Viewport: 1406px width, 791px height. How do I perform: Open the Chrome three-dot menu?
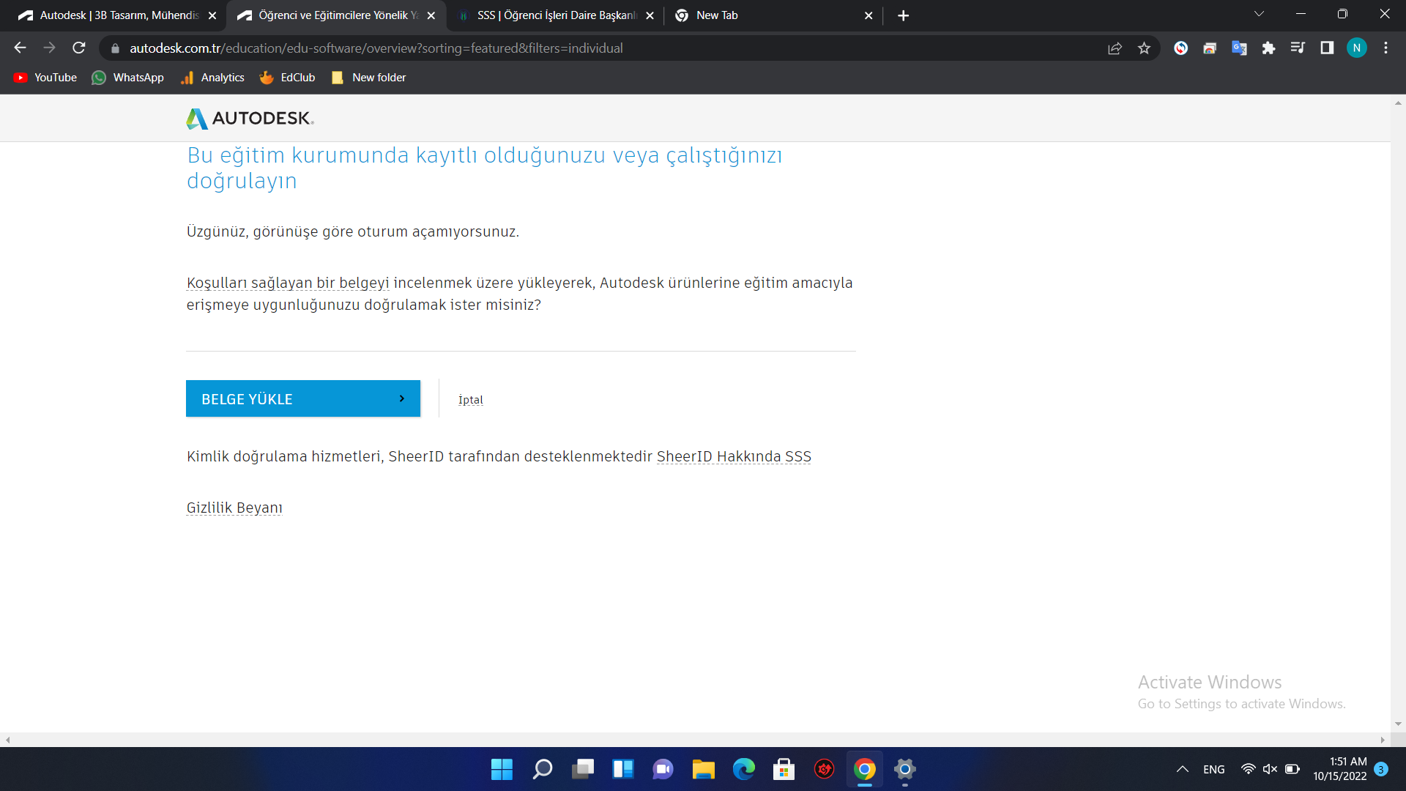1385,48
